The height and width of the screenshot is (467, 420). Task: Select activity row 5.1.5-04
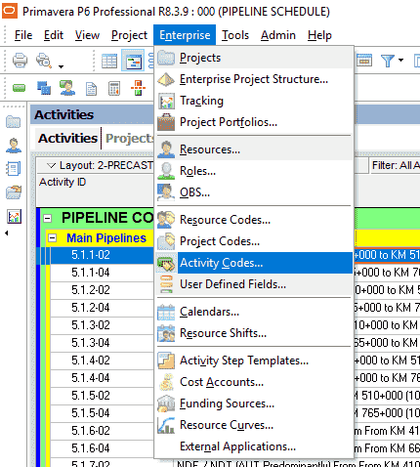coord(102,413)
